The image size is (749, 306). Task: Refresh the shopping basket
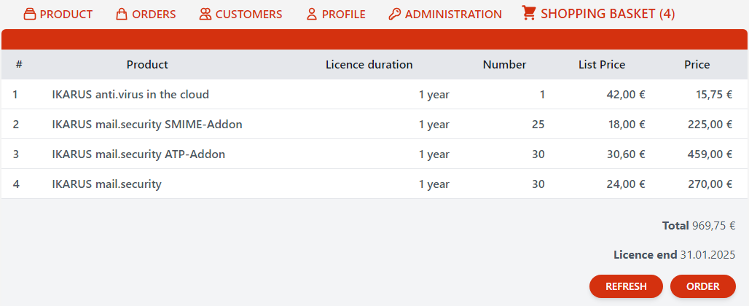point(627,286)
